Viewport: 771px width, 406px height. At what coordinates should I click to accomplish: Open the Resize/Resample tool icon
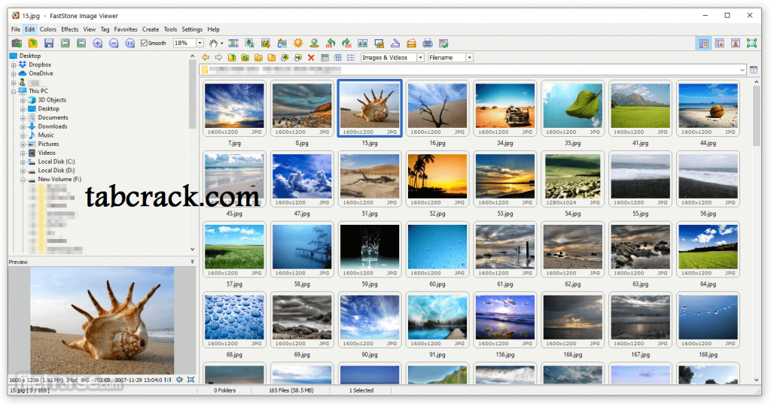(250, 43)
